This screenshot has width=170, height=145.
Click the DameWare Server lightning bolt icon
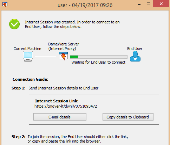63,56
